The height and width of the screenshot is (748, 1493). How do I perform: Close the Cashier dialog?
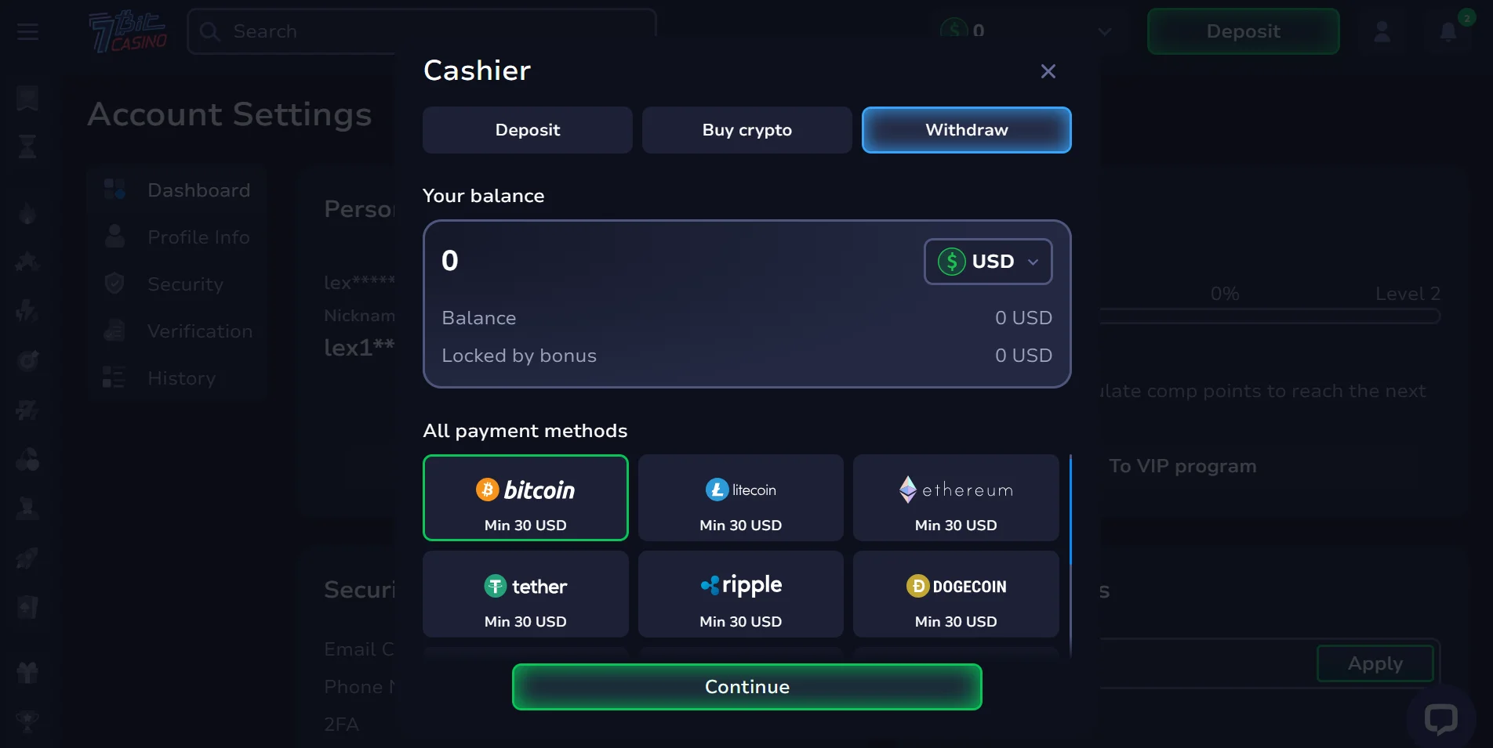tap(1048, 71)
